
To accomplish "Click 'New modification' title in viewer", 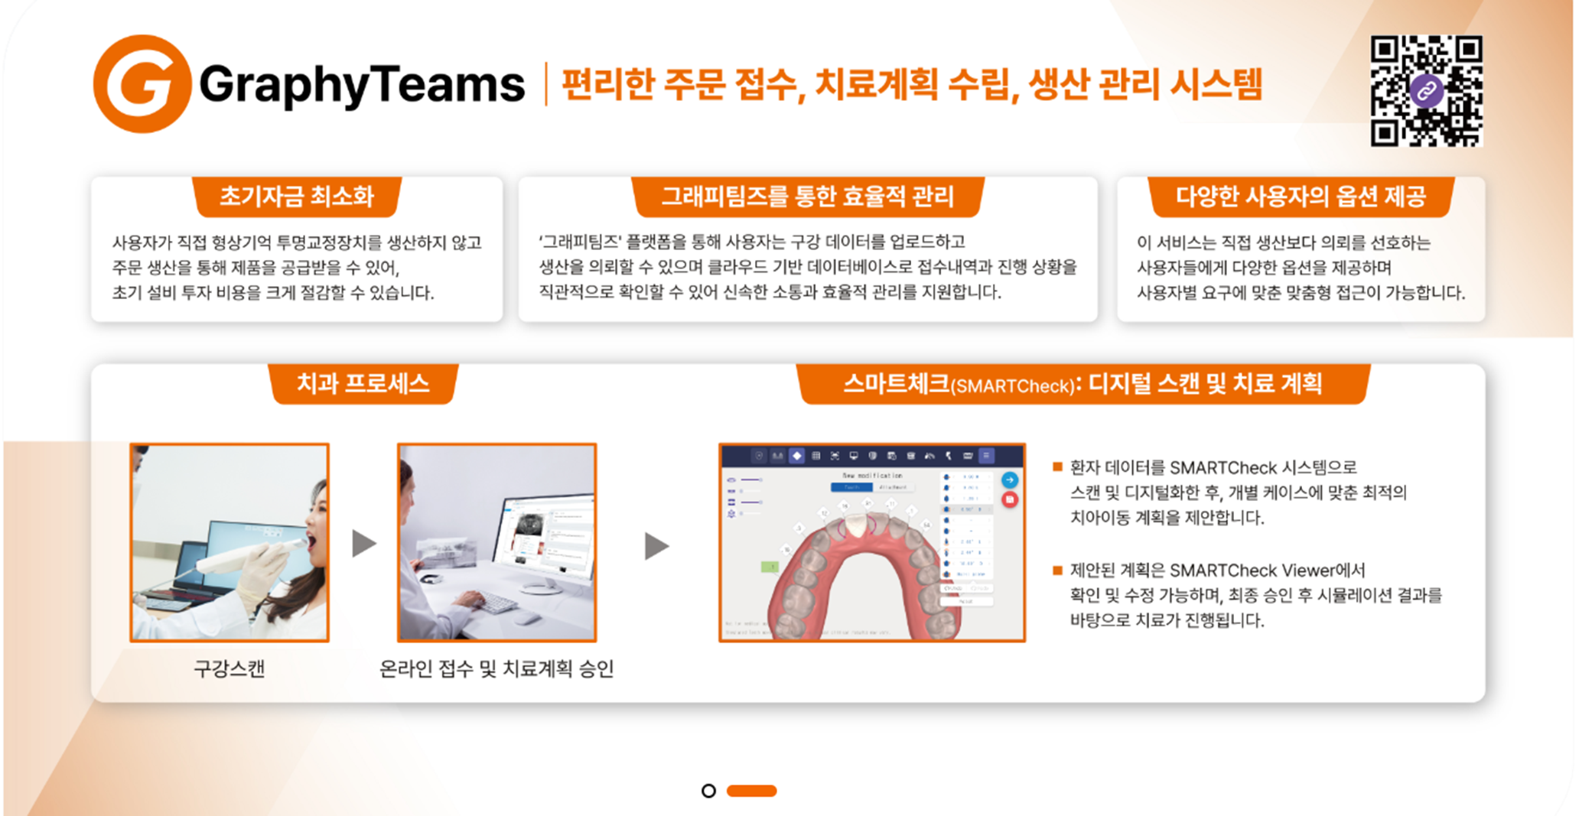I will tap(872, 476).
